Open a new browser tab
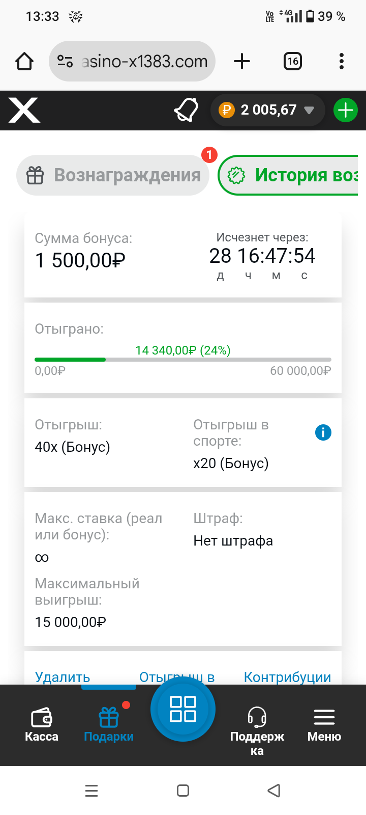The width and height of the screenshot is (366, 815). (x=242, y=62)
